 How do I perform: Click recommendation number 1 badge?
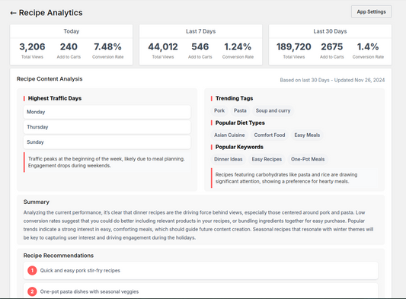tap(32, 271)
